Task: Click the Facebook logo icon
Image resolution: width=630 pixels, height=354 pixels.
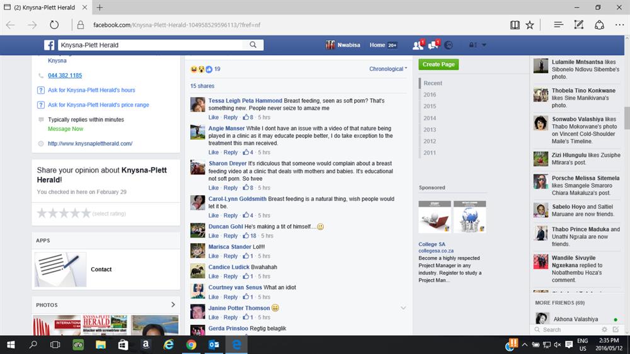Action: pyautogui.click(x=49, y=45)
